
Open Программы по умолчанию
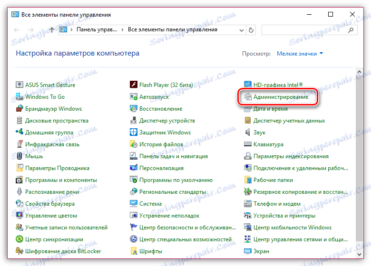(171, 180)
